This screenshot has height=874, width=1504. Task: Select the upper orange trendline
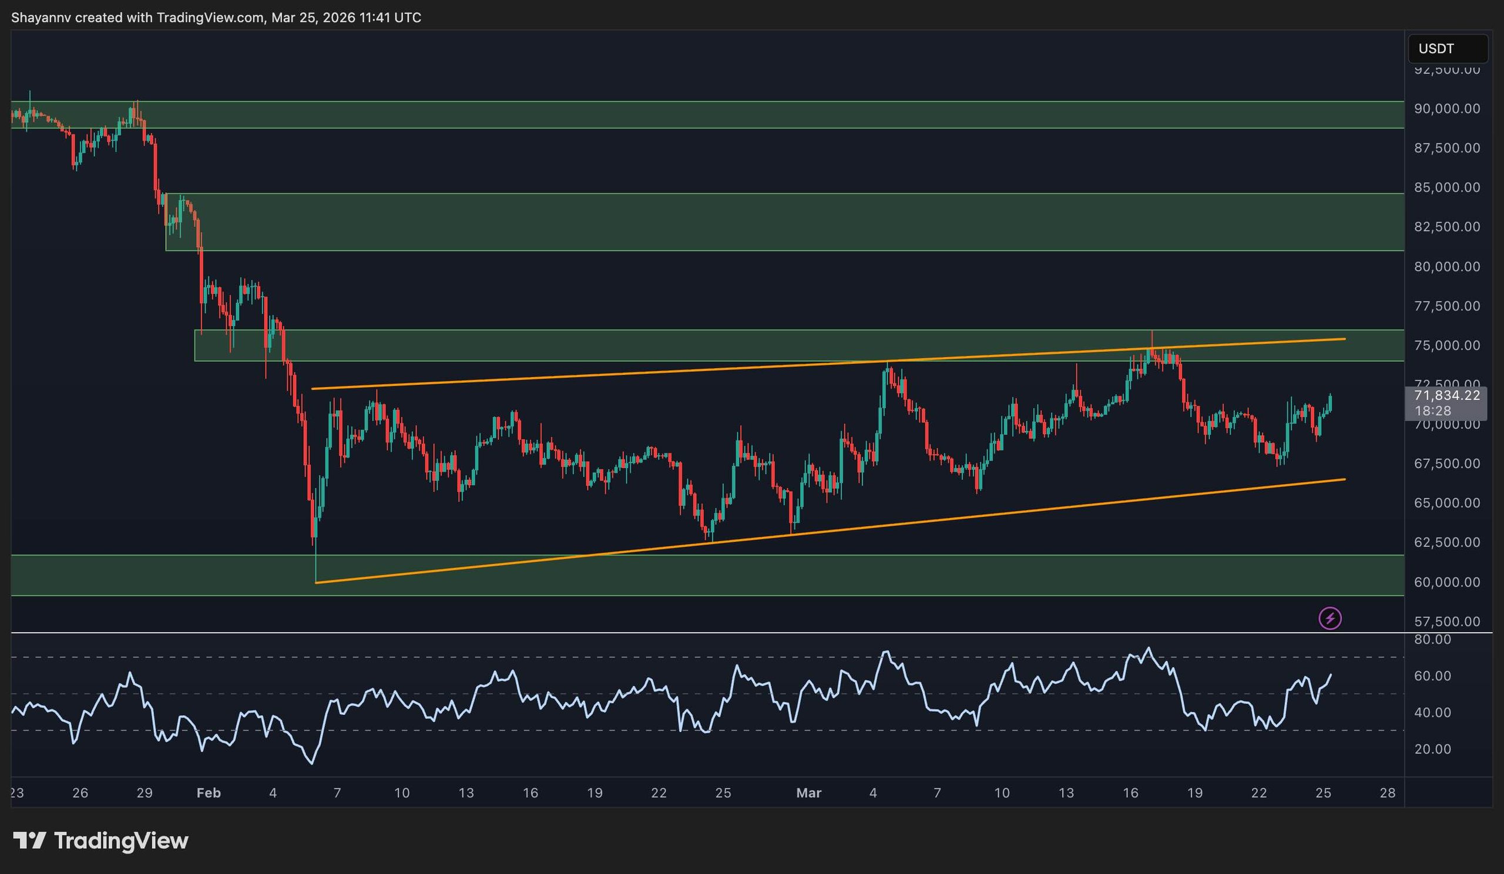point(597,376)
